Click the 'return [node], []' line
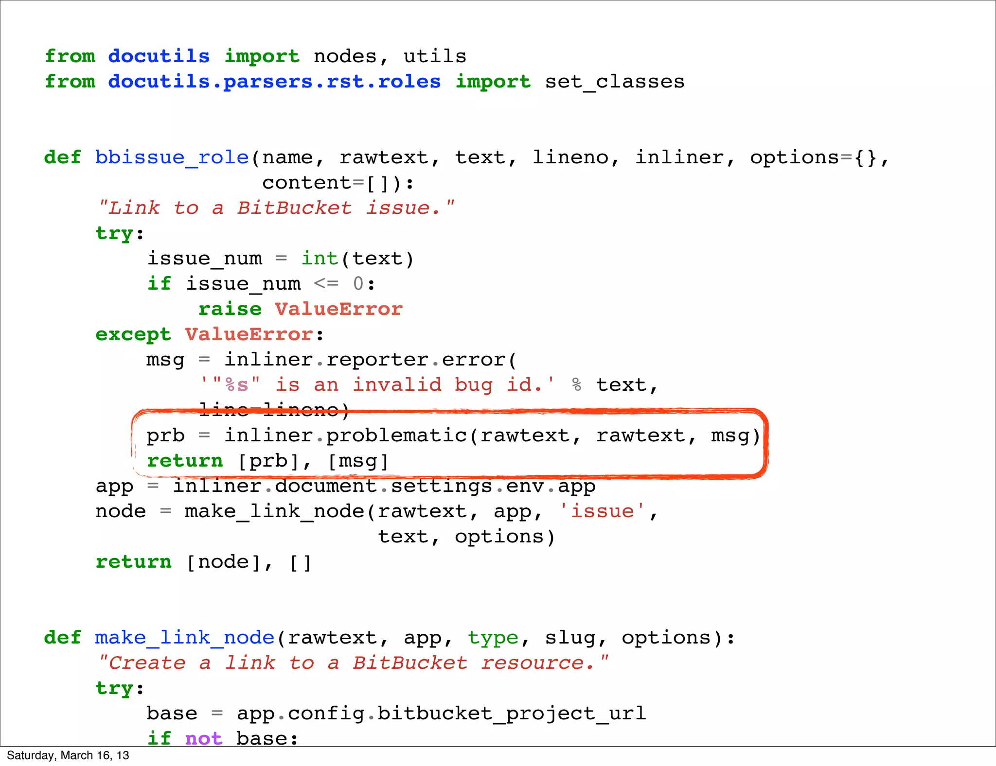Image resolution: width=996 pixels, height=766 pixels. click(x=203, y=562)
